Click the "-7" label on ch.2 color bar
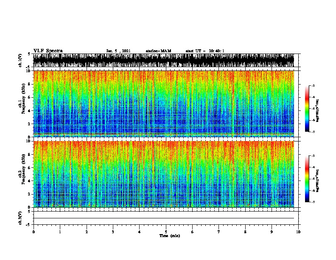Image resolution: width=336 pixels, height=260 pixels. coord(313,202)
